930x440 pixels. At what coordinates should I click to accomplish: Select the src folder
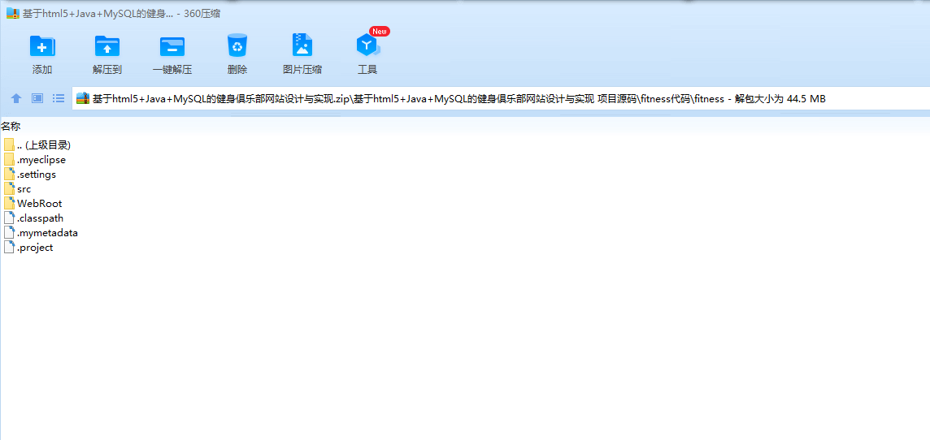tap(17, 189)
